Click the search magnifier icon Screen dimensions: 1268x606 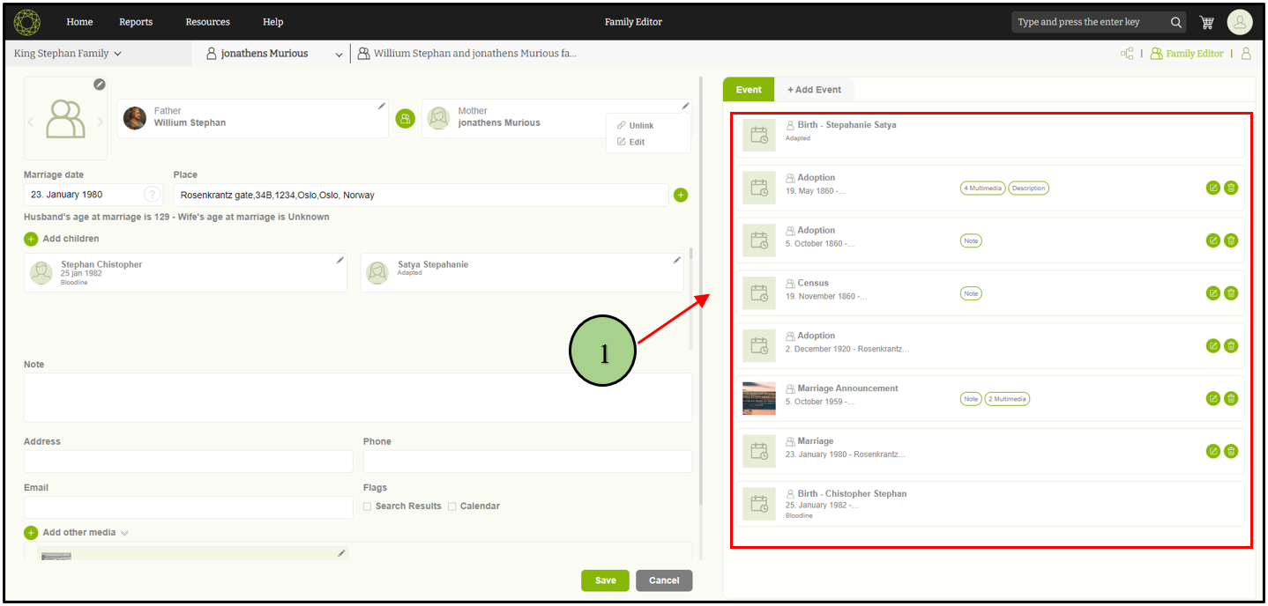pos(1175,22)
